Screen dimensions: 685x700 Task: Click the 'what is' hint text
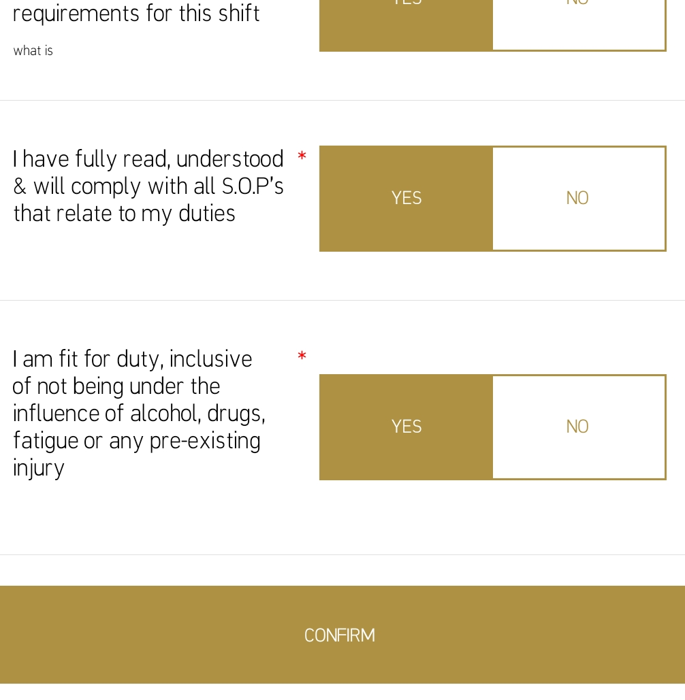coord(33,51)
